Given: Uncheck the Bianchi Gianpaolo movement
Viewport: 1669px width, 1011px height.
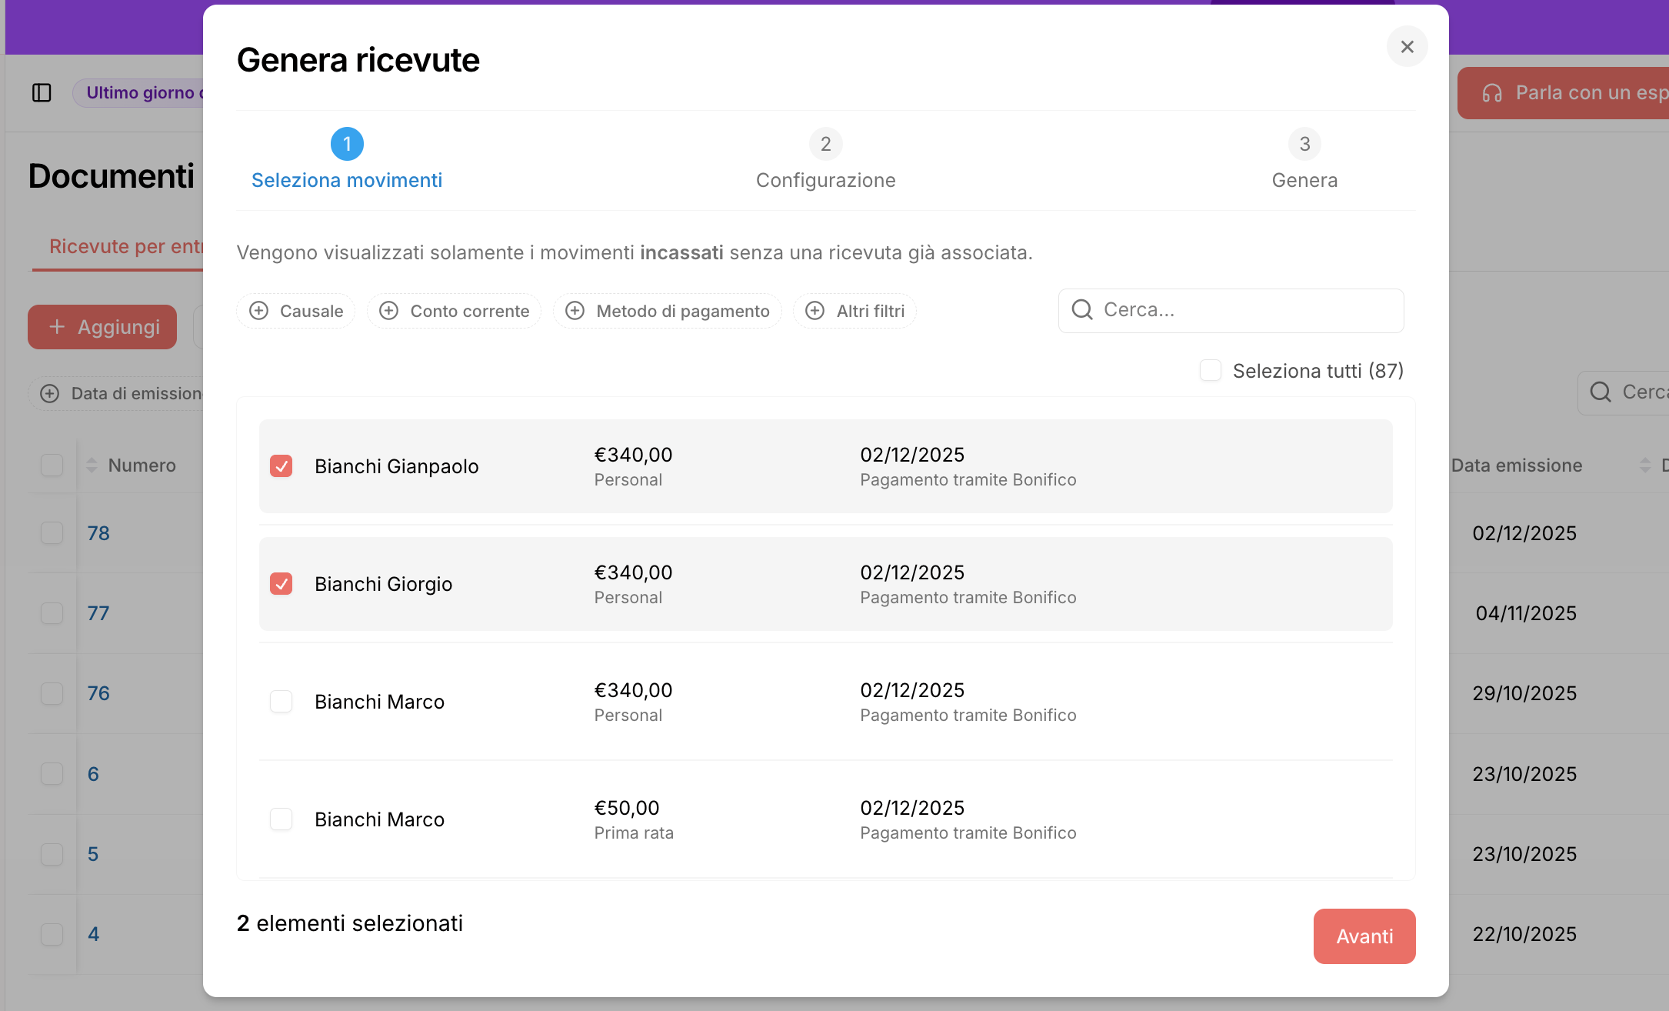Looking at the screenshot, I should [281, 466].
